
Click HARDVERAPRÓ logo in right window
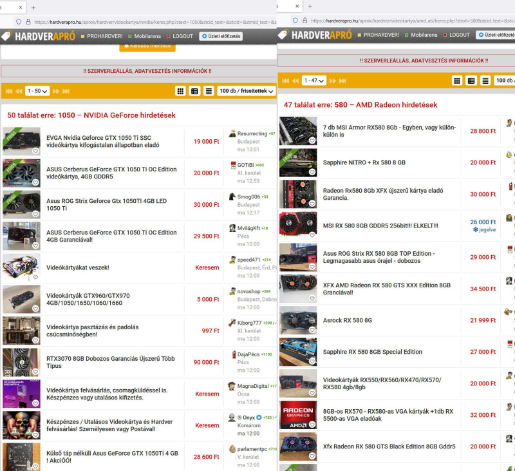click(x=315, y=35)
